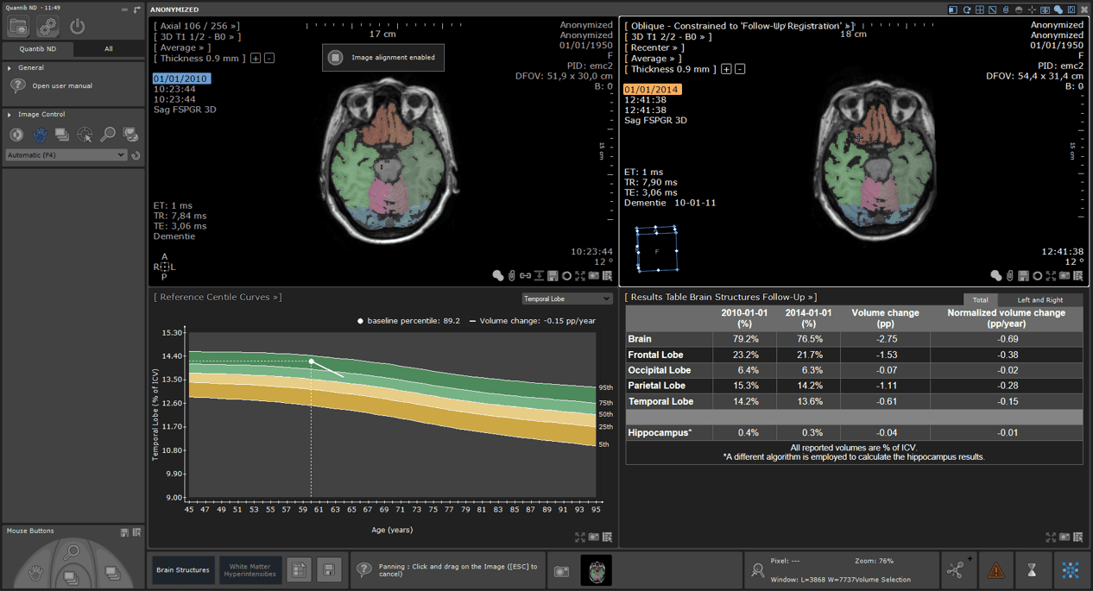Select the blue hand pan tool
The image size is (1093, 591).
pyautogui.click(x=40, y=135)
